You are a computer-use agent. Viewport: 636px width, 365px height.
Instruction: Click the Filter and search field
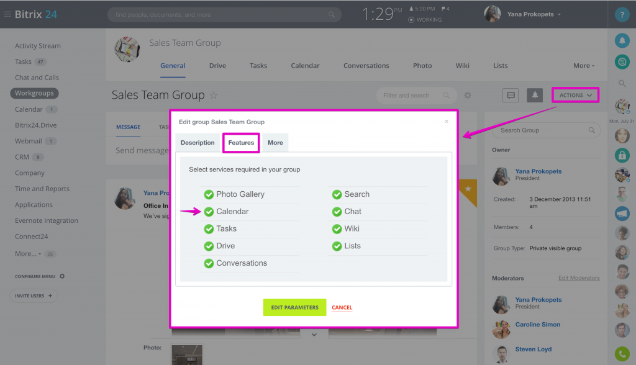click(417, 96)
